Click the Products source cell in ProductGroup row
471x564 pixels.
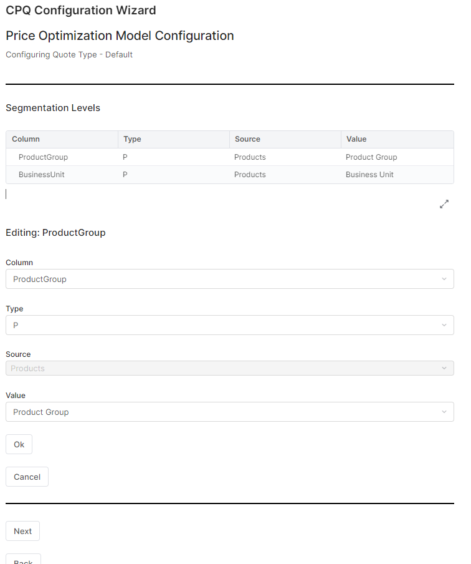pyautogui.click(x=250, y=157)
